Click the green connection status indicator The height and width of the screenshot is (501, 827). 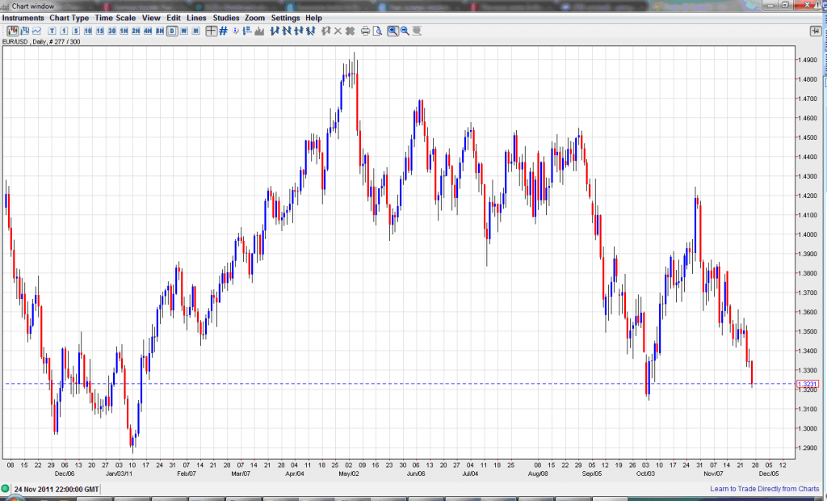point(6,489)
